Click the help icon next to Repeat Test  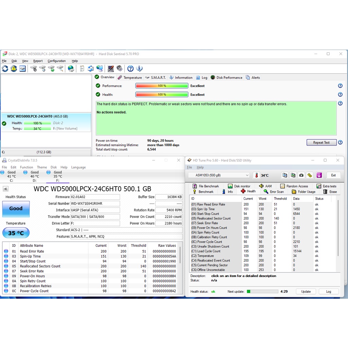click(340, 142)
